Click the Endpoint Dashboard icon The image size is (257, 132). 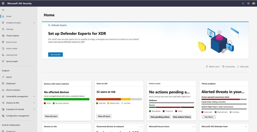pos(3,84)
